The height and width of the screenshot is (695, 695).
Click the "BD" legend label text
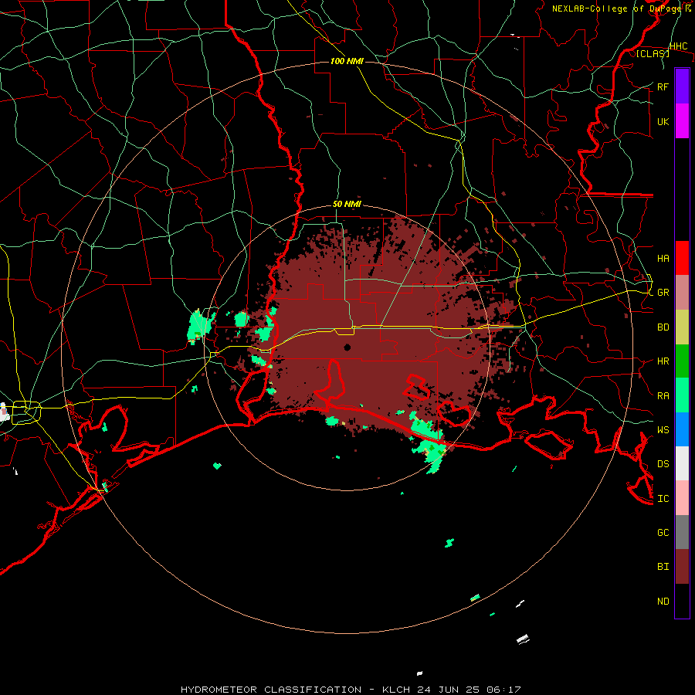point(663,327)
